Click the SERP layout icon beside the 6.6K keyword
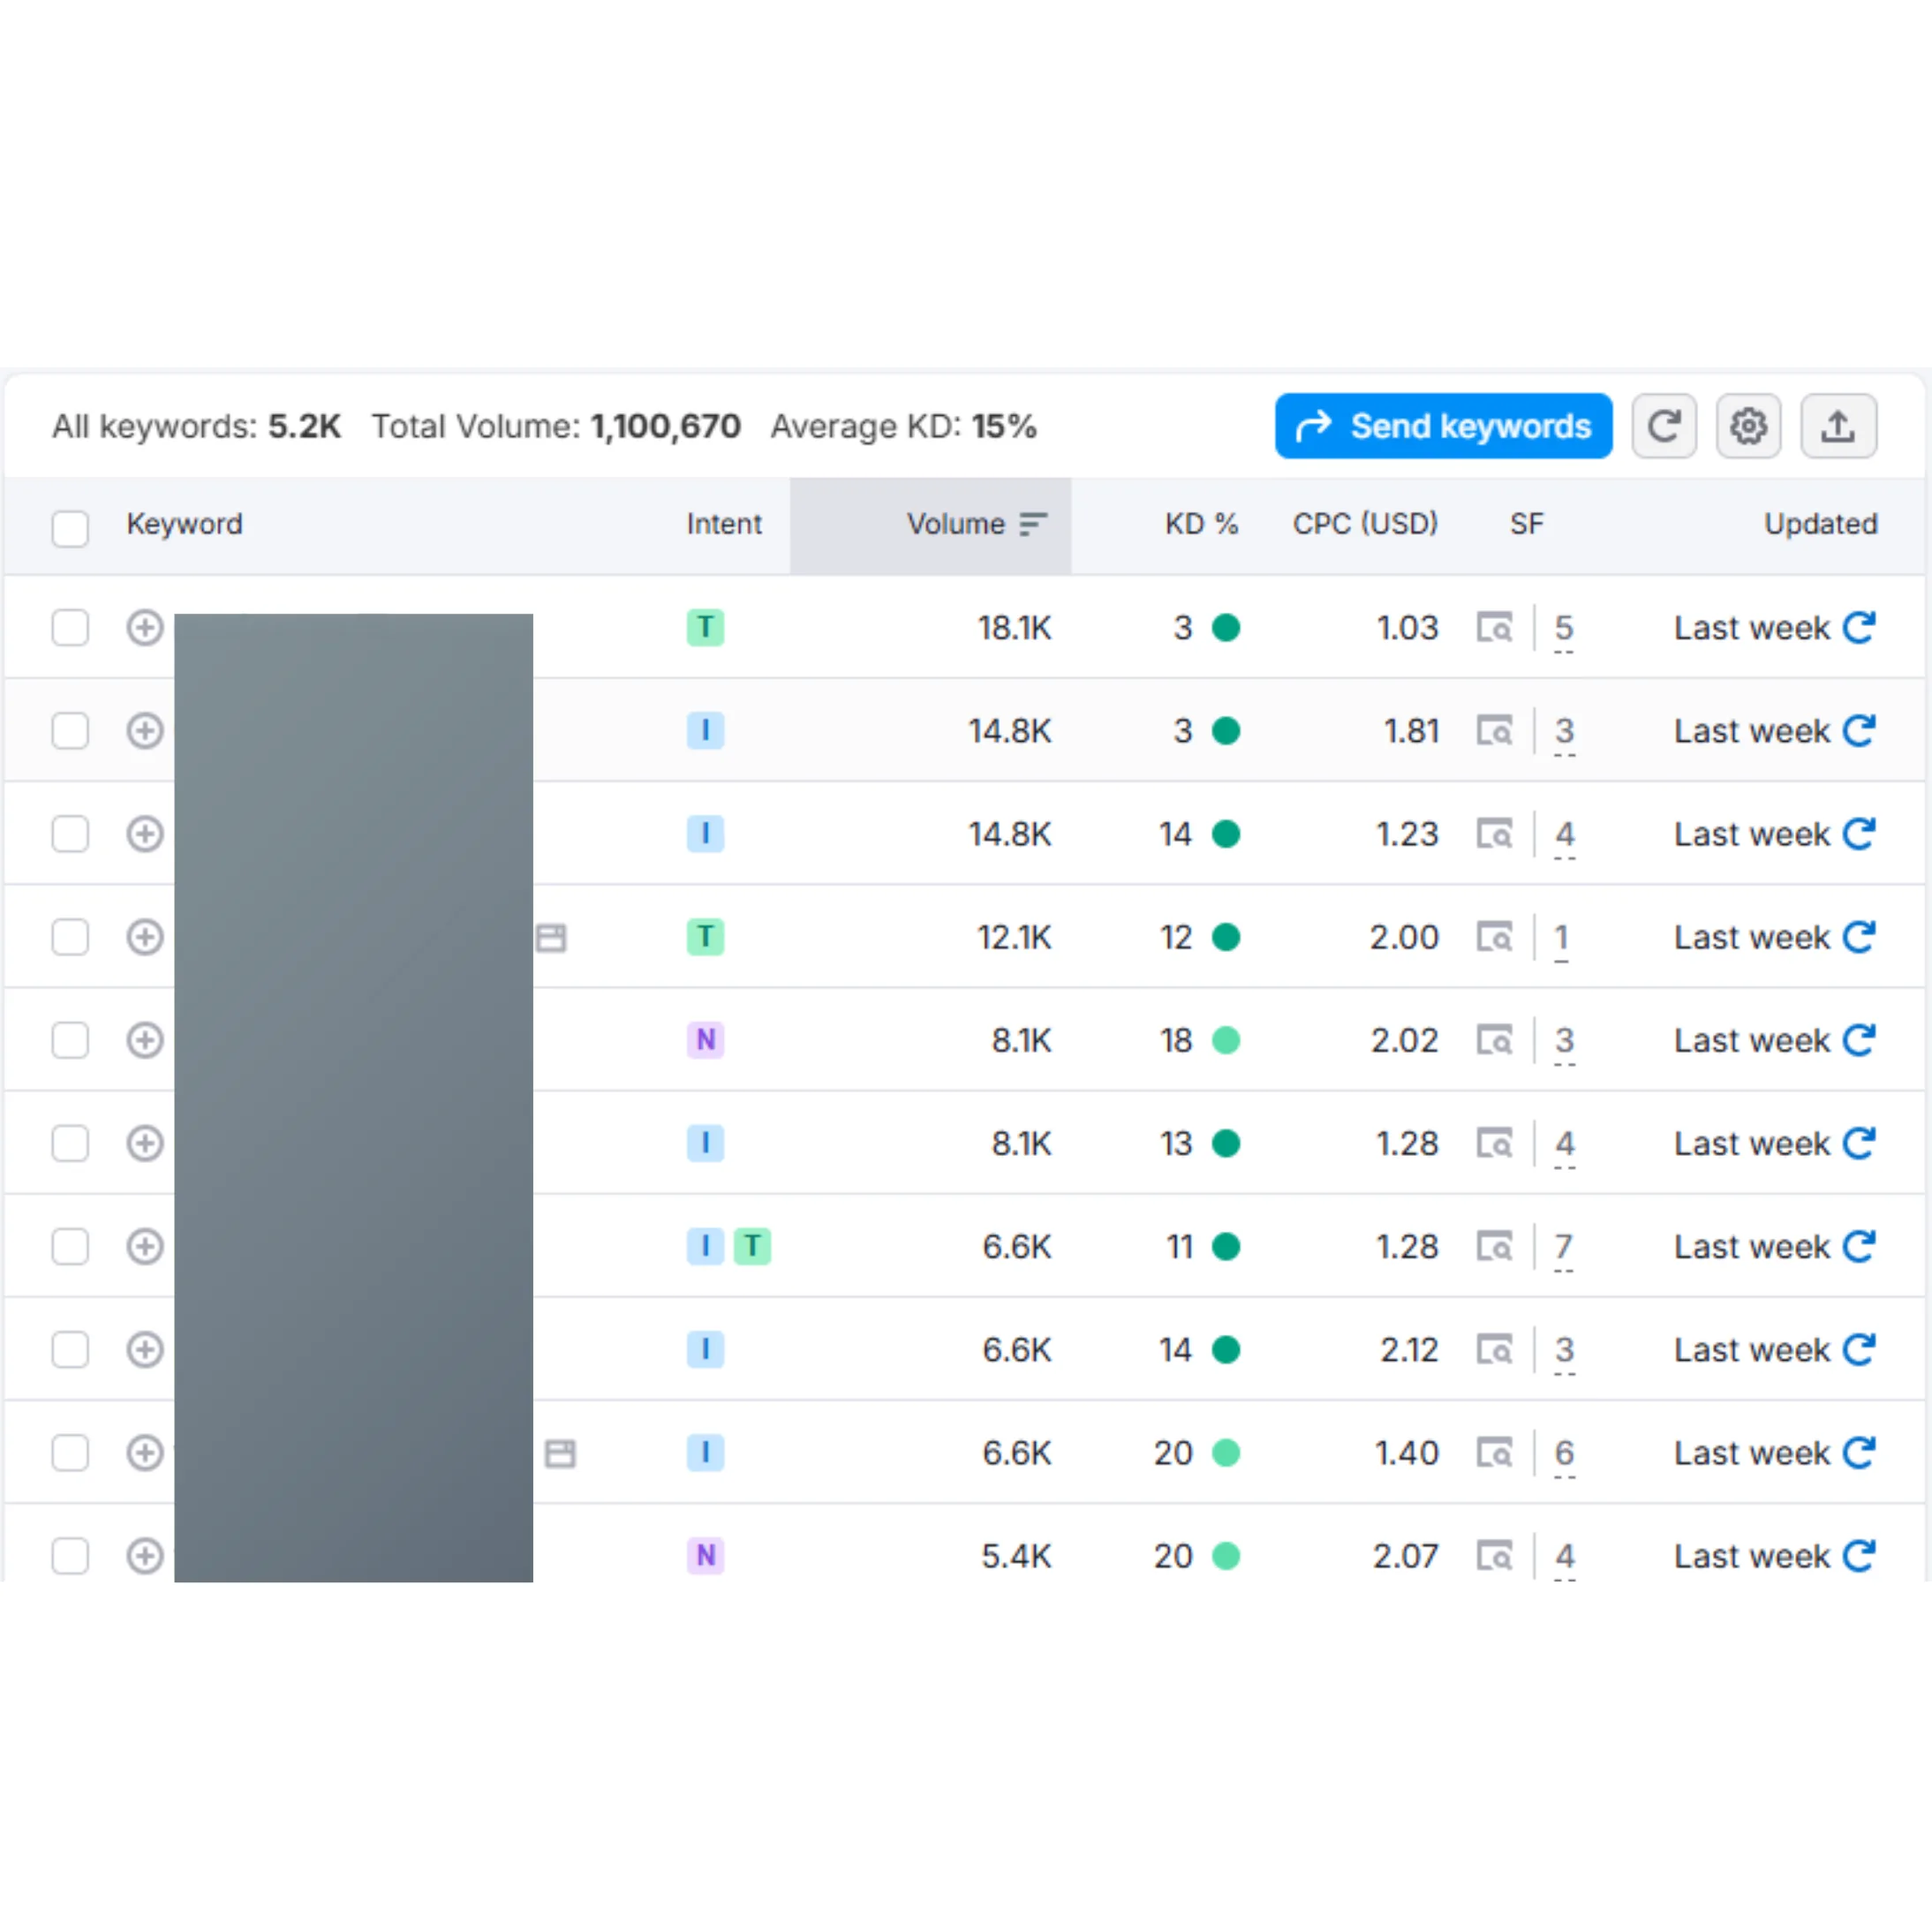Screen dimensions: 1932x1932 [x=560, y=1453]
